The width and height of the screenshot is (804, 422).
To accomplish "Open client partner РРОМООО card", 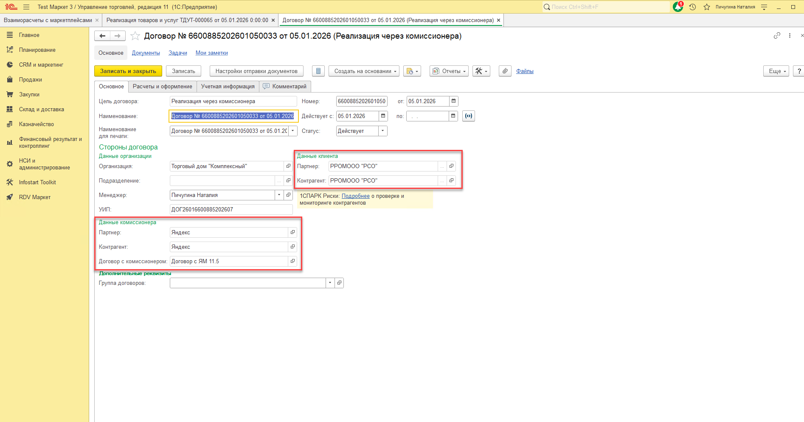I will [451, 166].
